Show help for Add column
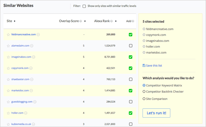 pos(133,21)
